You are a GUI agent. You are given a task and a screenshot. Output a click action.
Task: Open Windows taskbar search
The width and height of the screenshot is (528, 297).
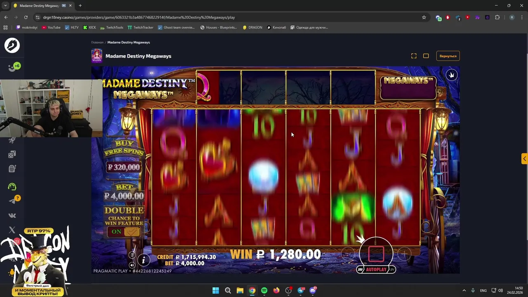[228, 290]
